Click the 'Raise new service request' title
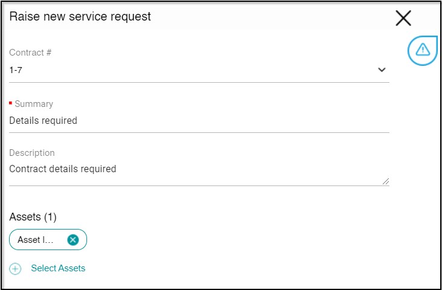 80,17
